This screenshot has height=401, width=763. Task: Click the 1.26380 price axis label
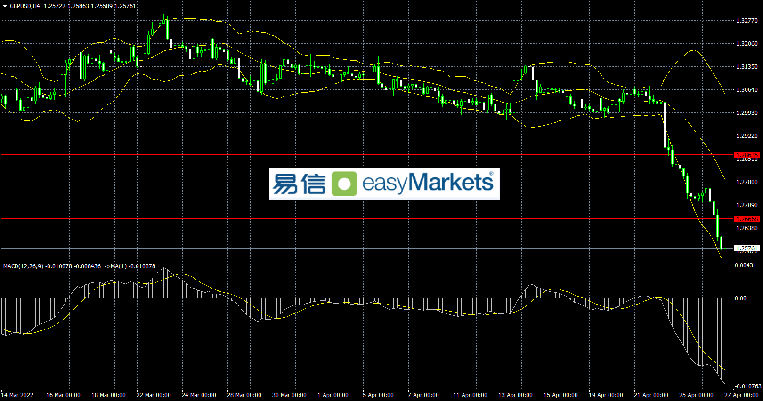pos(747,228)
